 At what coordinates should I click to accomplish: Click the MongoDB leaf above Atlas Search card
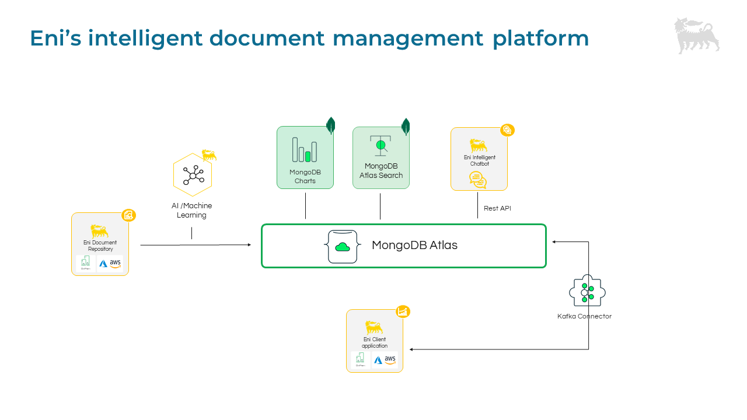point(406,127)
